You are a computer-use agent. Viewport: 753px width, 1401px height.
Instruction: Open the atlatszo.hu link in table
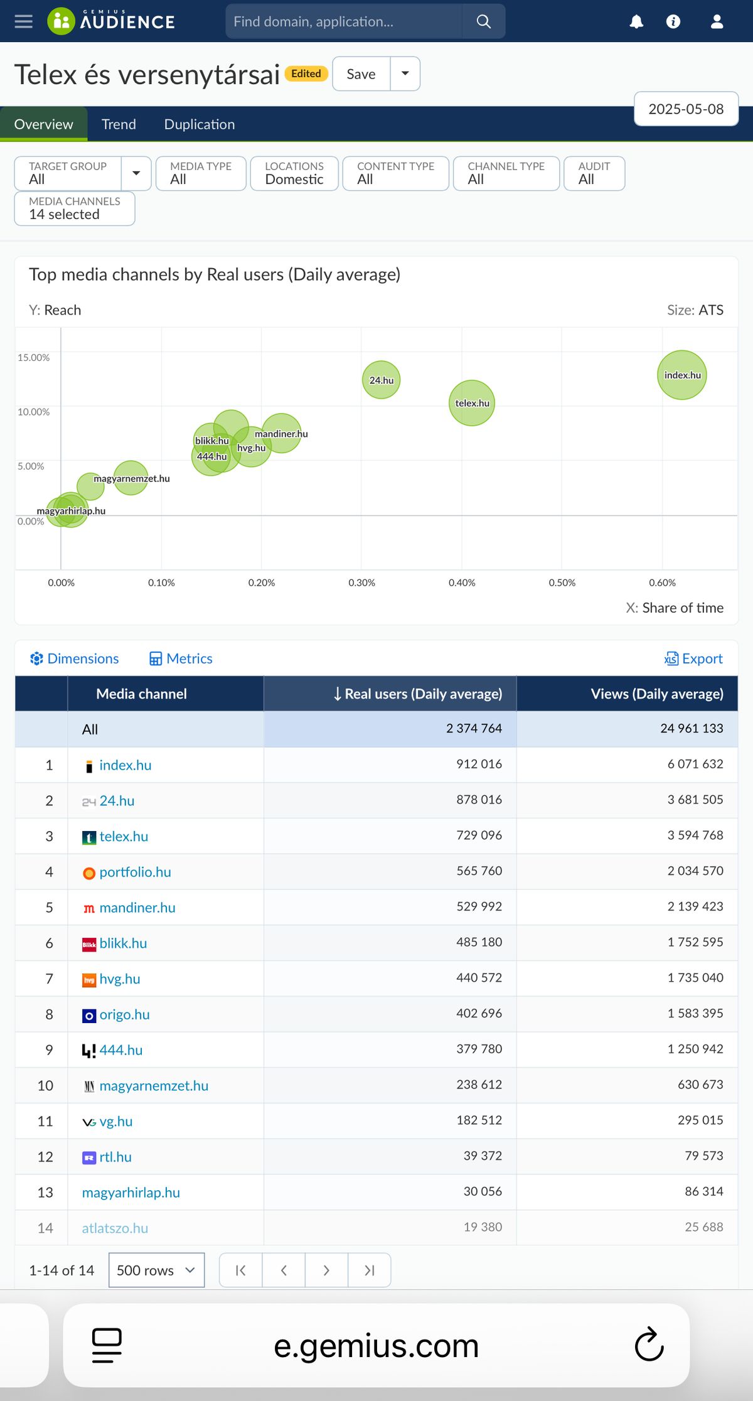(x=115, y=1228)
